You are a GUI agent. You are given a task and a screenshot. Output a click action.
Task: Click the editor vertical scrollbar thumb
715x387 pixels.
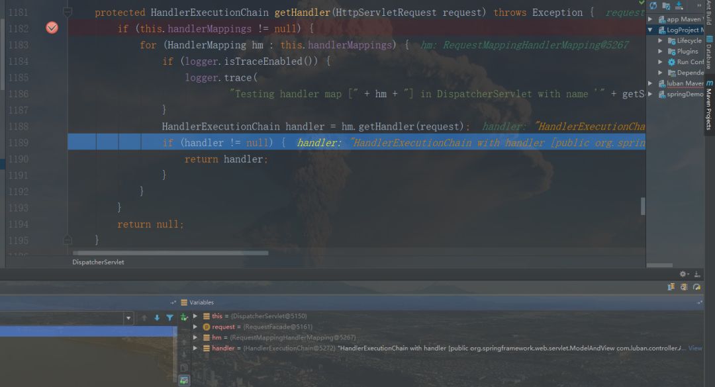tap(643, 206)
